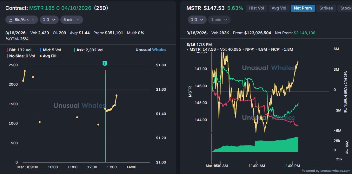The width and height of the screenshot is (352, 174).
Task: Click the Vol: 40,085 legend value
Action: coord(229,49)
